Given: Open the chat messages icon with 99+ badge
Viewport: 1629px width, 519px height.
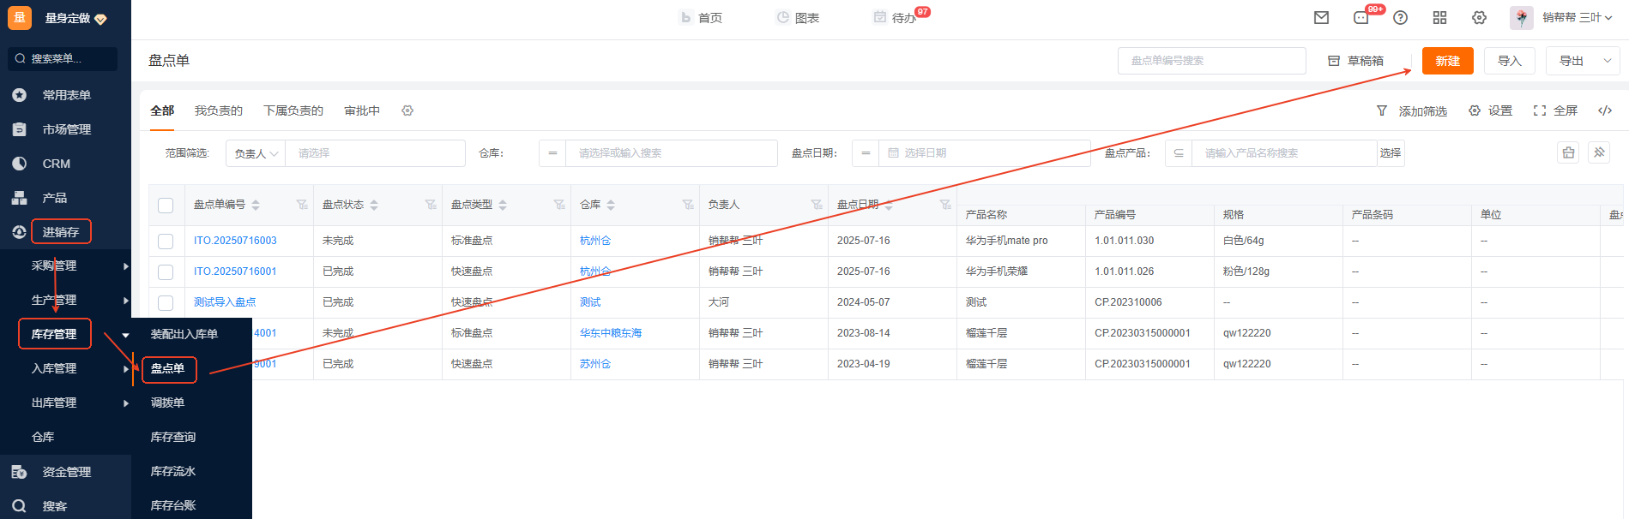Looking at the screenshot, I should (1361, 17).
